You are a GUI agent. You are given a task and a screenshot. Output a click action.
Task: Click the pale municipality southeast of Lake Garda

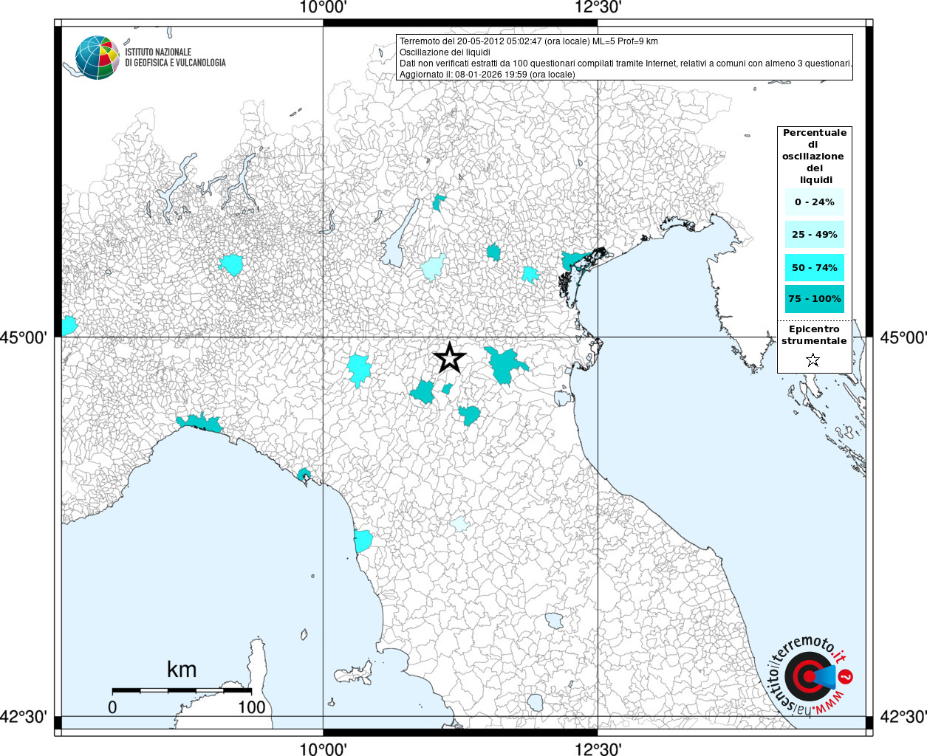434,267
